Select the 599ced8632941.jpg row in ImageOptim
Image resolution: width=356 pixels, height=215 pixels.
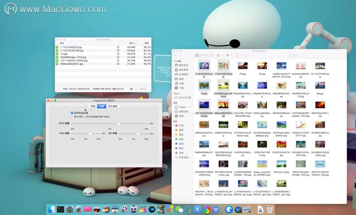pos(103,64)
